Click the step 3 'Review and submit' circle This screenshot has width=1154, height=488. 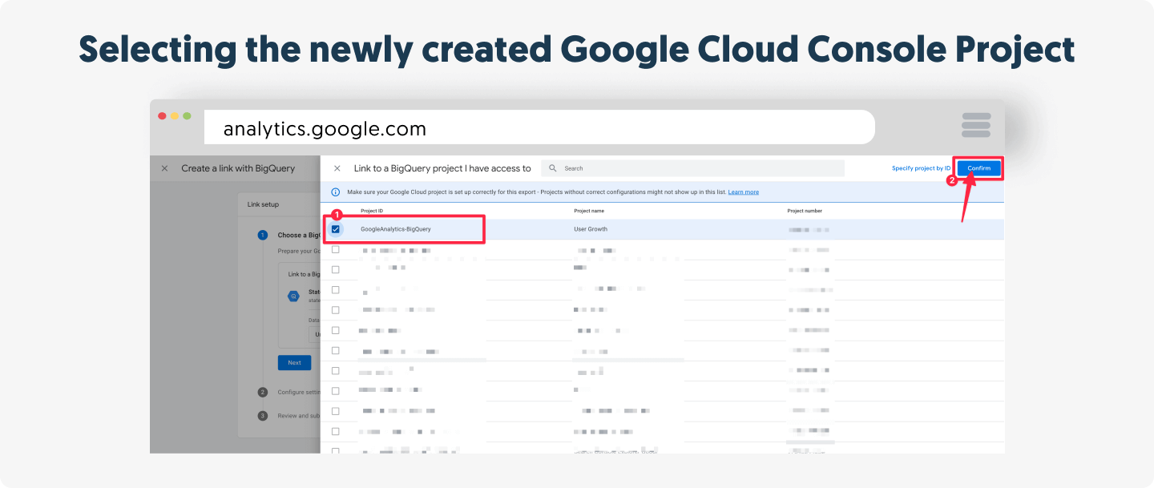(x=262, y=416)
